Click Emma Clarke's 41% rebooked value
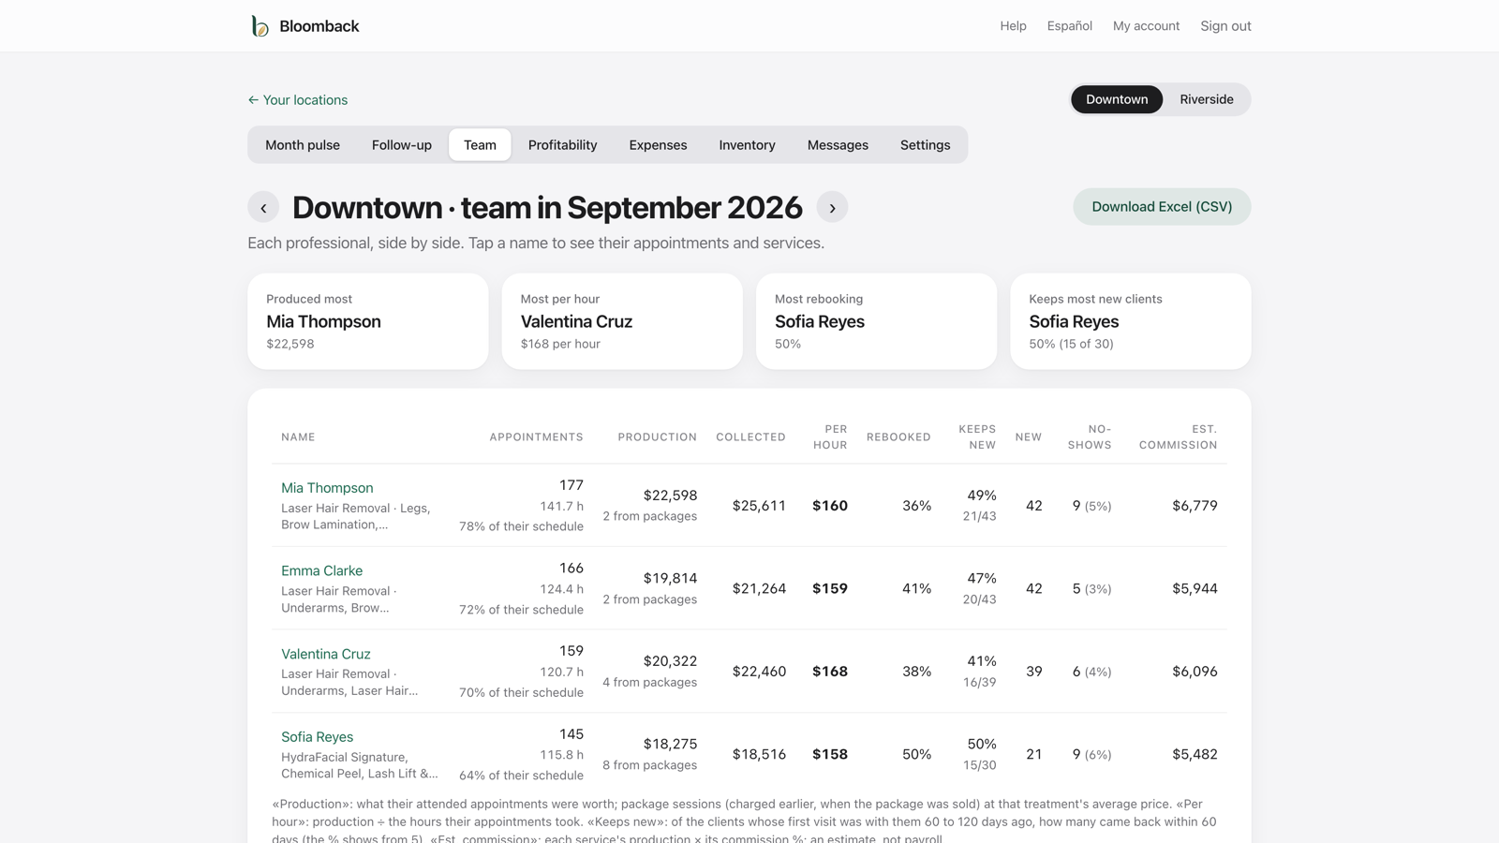The image size is (1499, 843). 916,588
